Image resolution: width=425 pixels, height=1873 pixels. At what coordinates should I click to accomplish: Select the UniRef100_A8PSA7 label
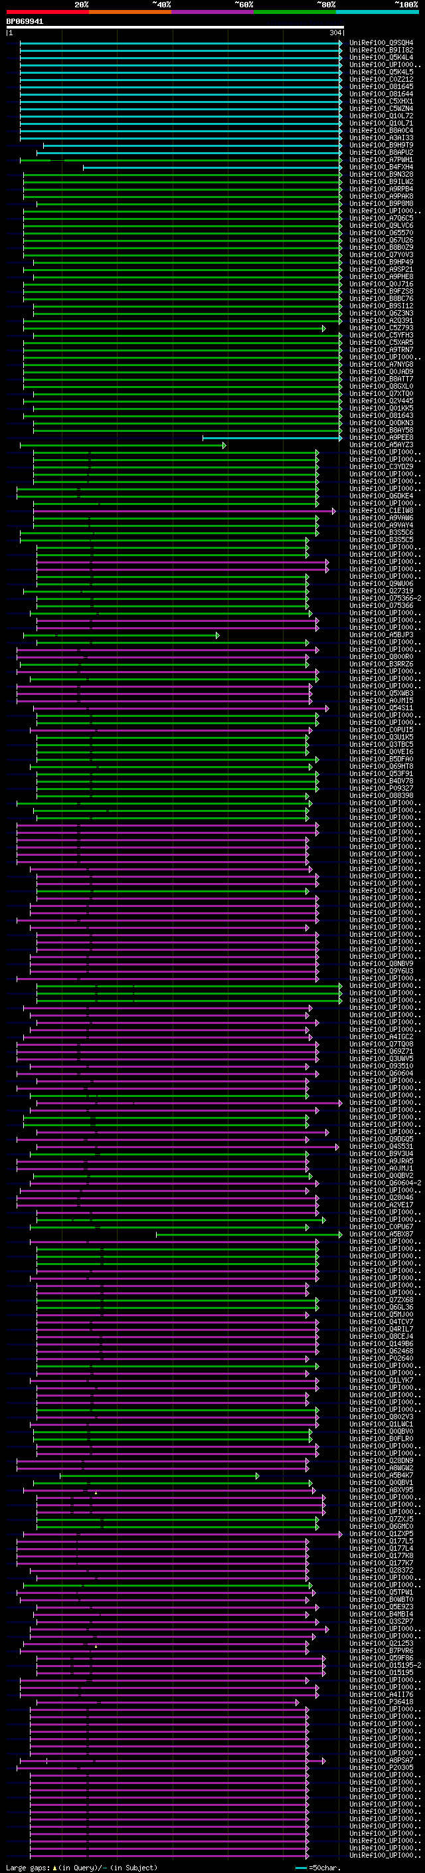(x=381, y=1760)
